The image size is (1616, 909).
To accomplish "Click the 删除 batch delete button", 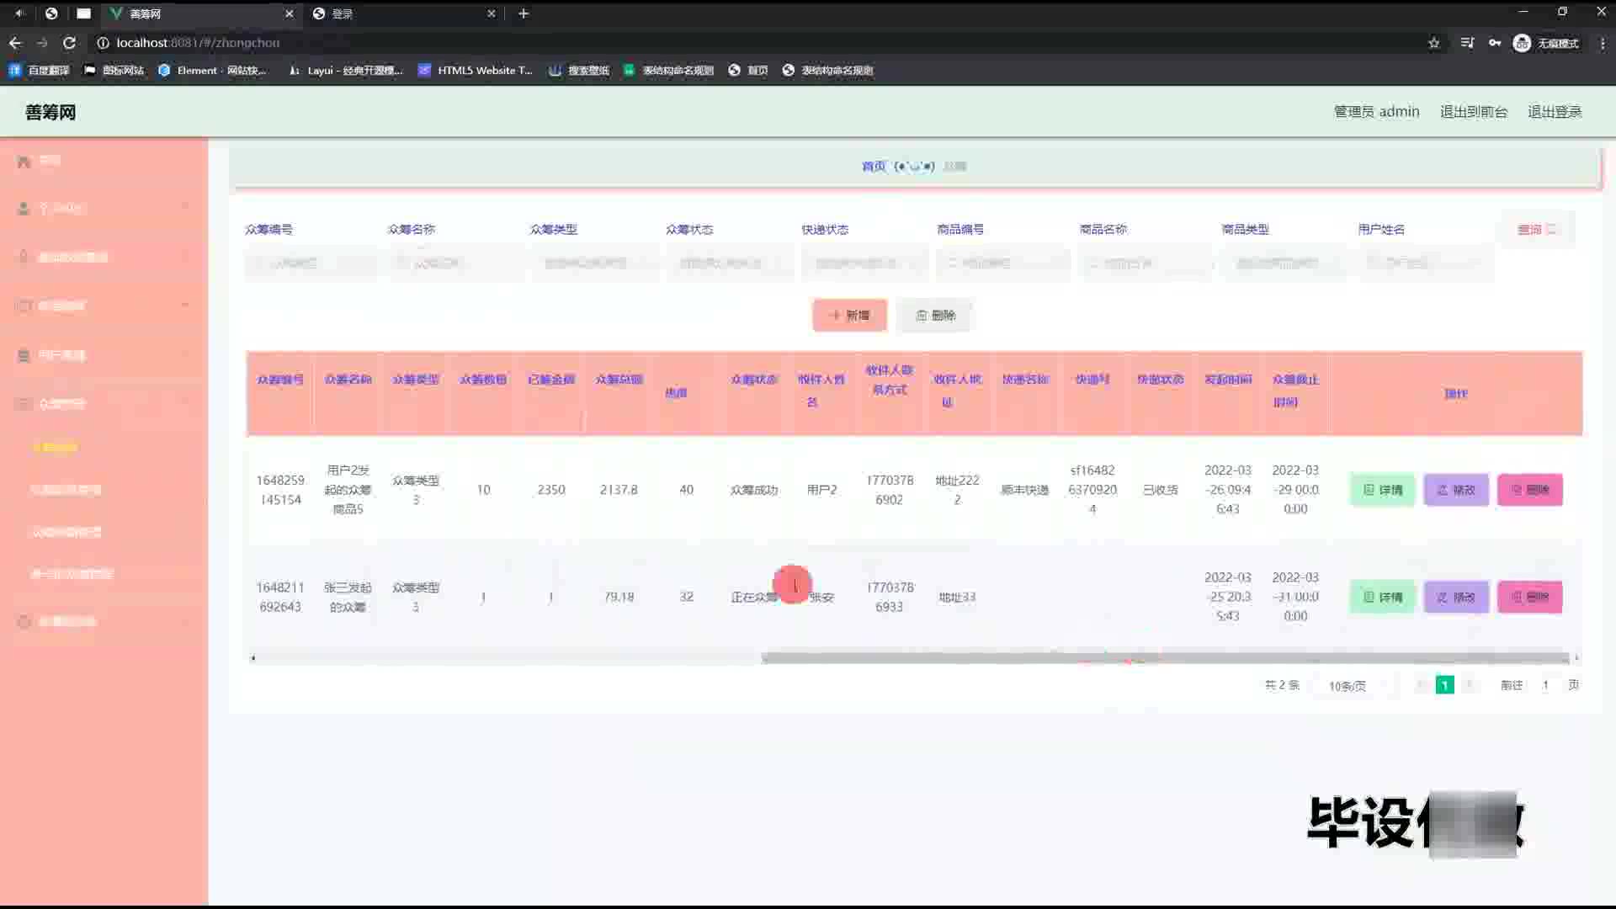I will (x=935, y=315).
